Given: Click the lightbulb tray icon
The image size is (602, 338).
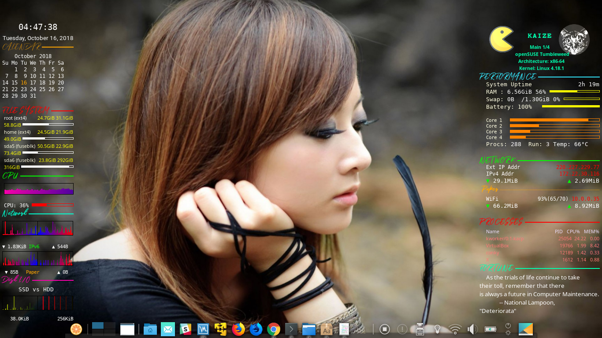Looking at the screenshot, I should point(438,329).
